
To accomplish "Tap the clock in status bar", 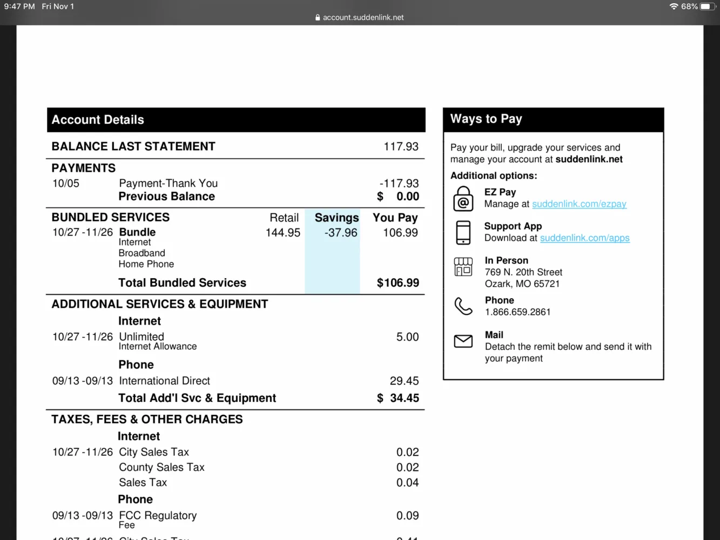I will coord(19,6).
